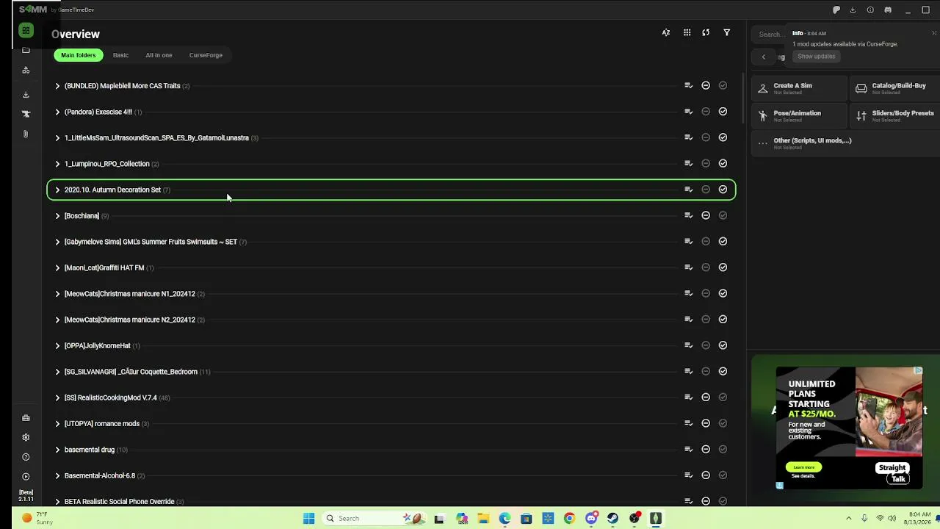This screenshot has height=529, width=940.
Task: Sort folders with the A-Z sort icon
Action: pos(666,32)
